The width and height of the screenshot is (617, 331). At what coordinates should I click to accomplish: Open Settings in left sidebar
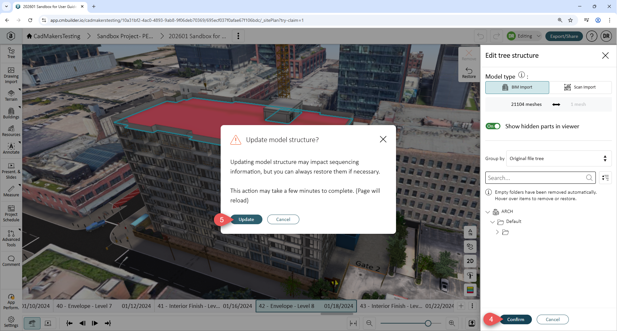[x=11, y=322]
